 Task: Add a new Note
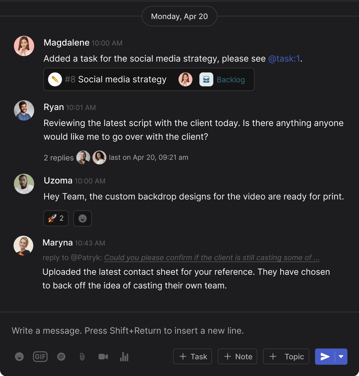point(238,357)
